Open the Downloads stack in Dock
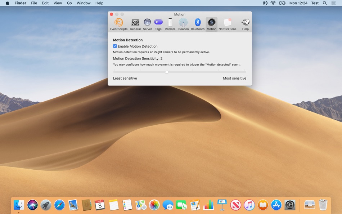Viewport: 342px width, 214px height. point(310,205)
